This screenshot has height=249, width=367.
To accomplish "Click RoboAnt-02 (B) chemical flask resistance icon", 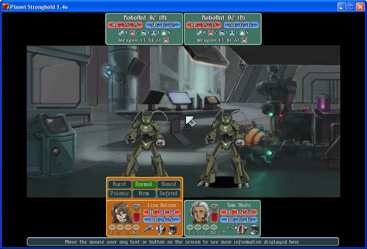I will pyautogui.click(x=232, y=32).
